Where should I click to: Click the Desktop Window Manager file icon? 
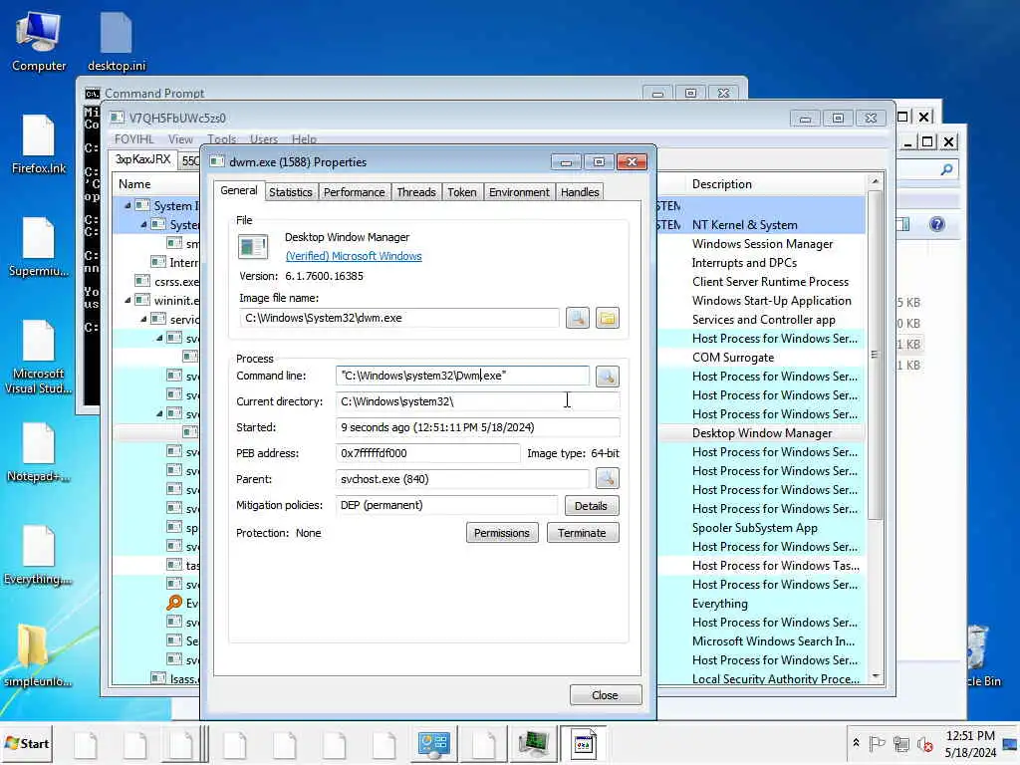[x=253, y=247]
